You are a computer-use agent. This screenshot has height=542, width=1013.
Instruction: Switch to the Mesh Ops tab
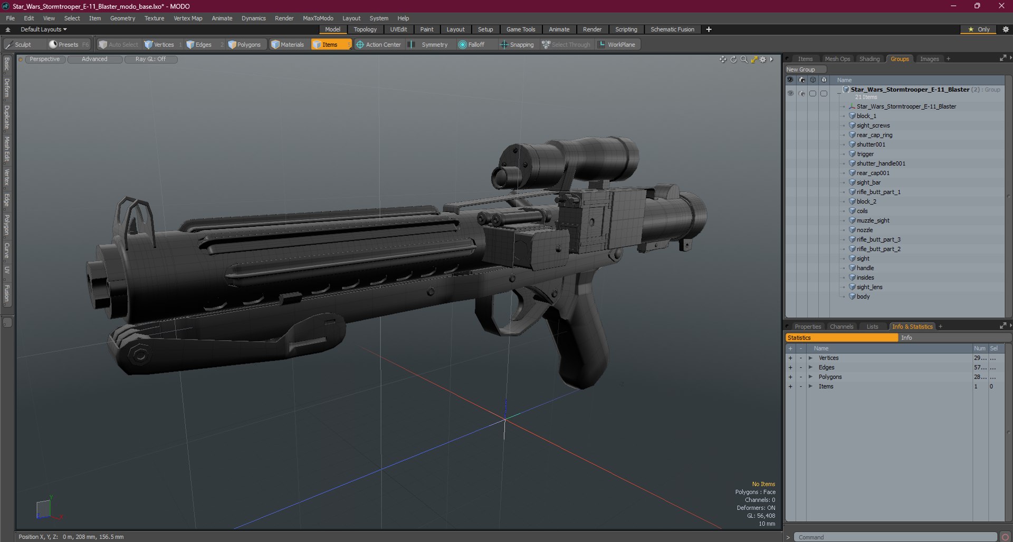point(837,59)
